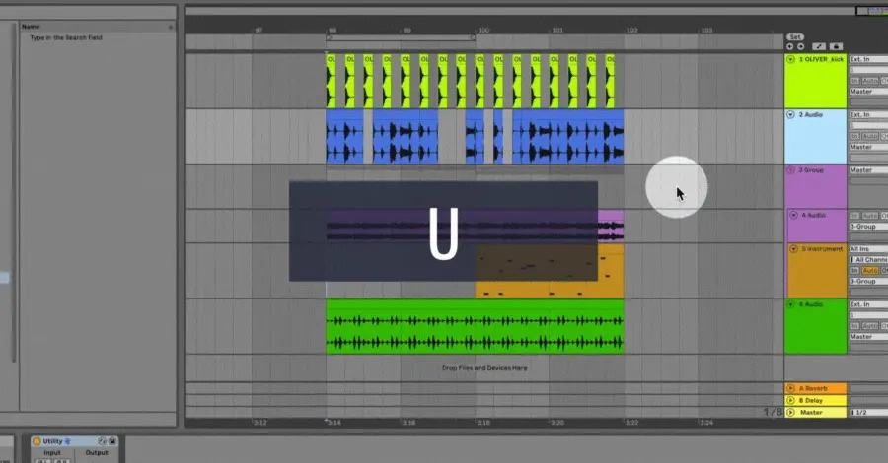Viewport: 888px width, 463px height.
Task: Toggle the lock envelopes icon
Action: [836, 46]
